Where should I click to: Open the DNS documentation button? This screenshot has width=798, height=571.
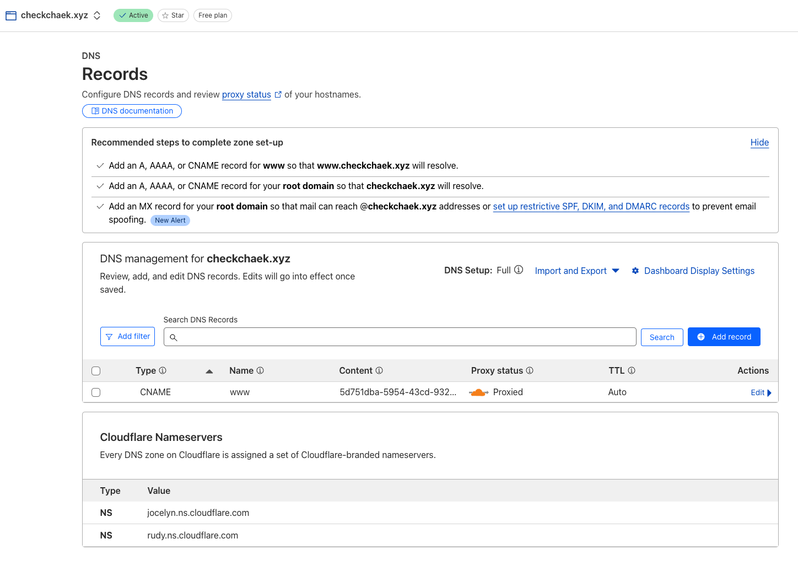(132, 111)
